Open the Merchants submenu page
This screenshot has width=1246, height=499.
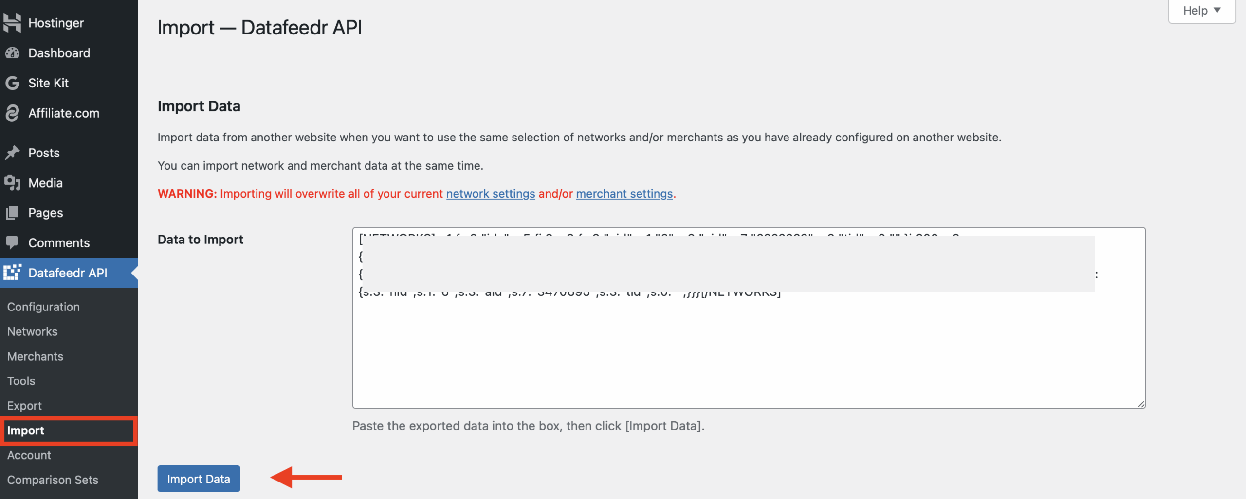[x=35, y=356]
